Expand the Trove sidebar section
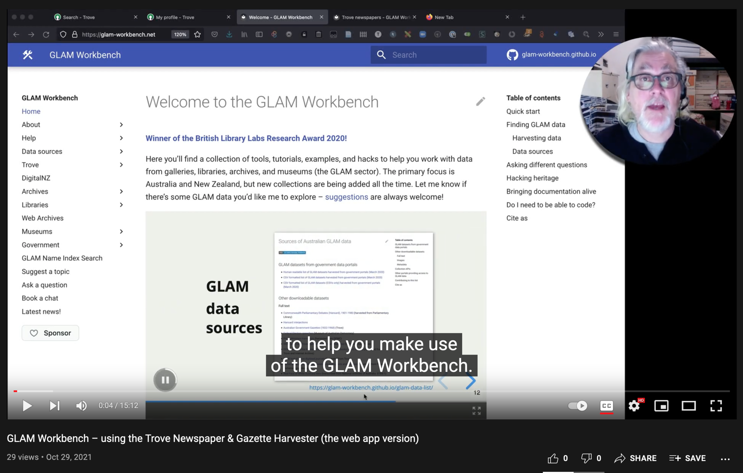 (x=121, y=165)
